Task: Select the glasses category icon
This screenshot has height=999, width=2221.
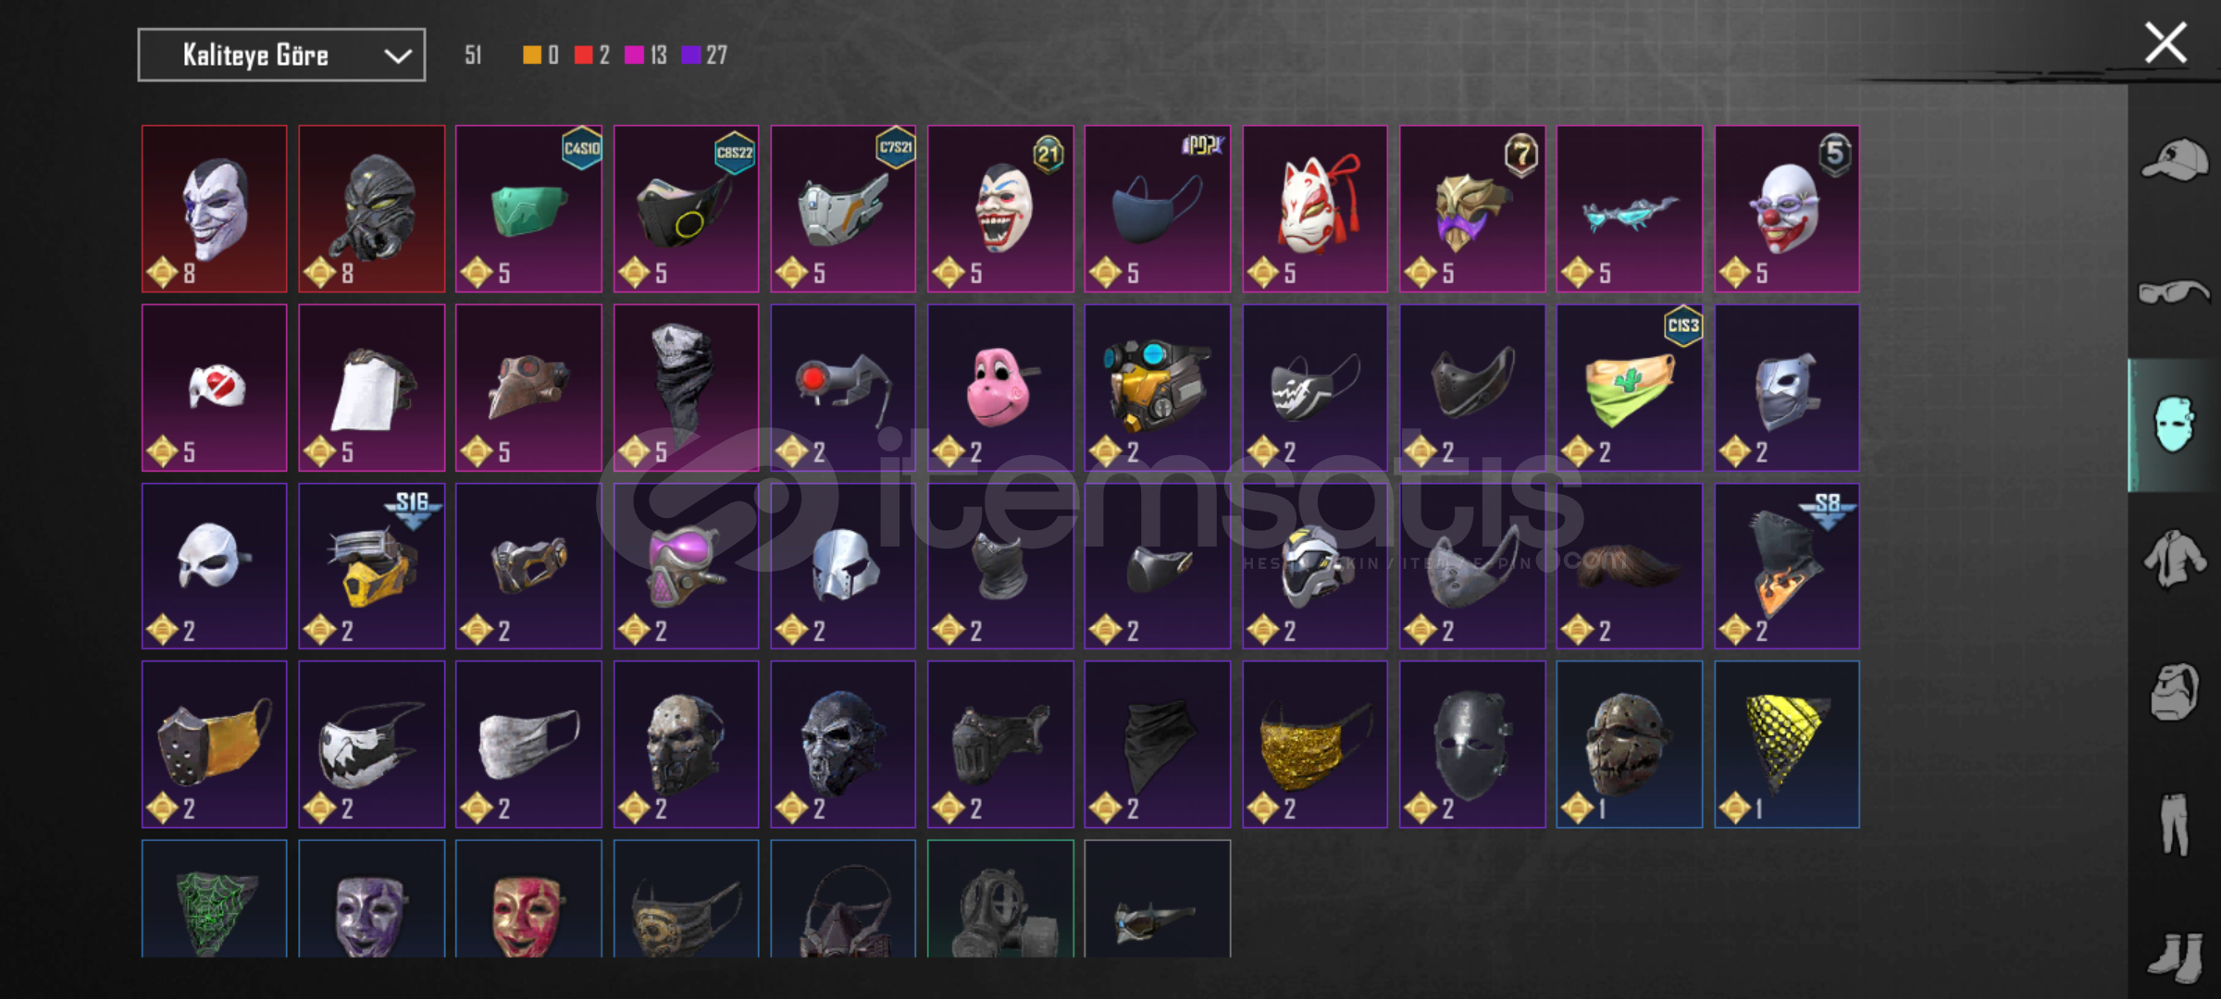Action: pos(2174,293)
